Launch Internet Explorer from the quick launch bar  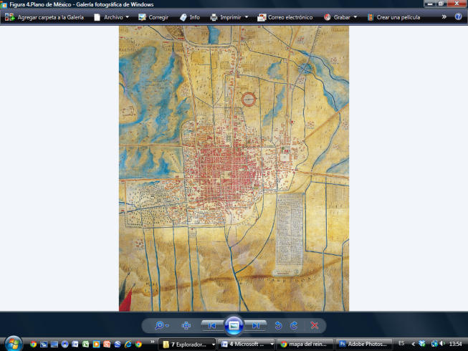click(x=128, y=344)
